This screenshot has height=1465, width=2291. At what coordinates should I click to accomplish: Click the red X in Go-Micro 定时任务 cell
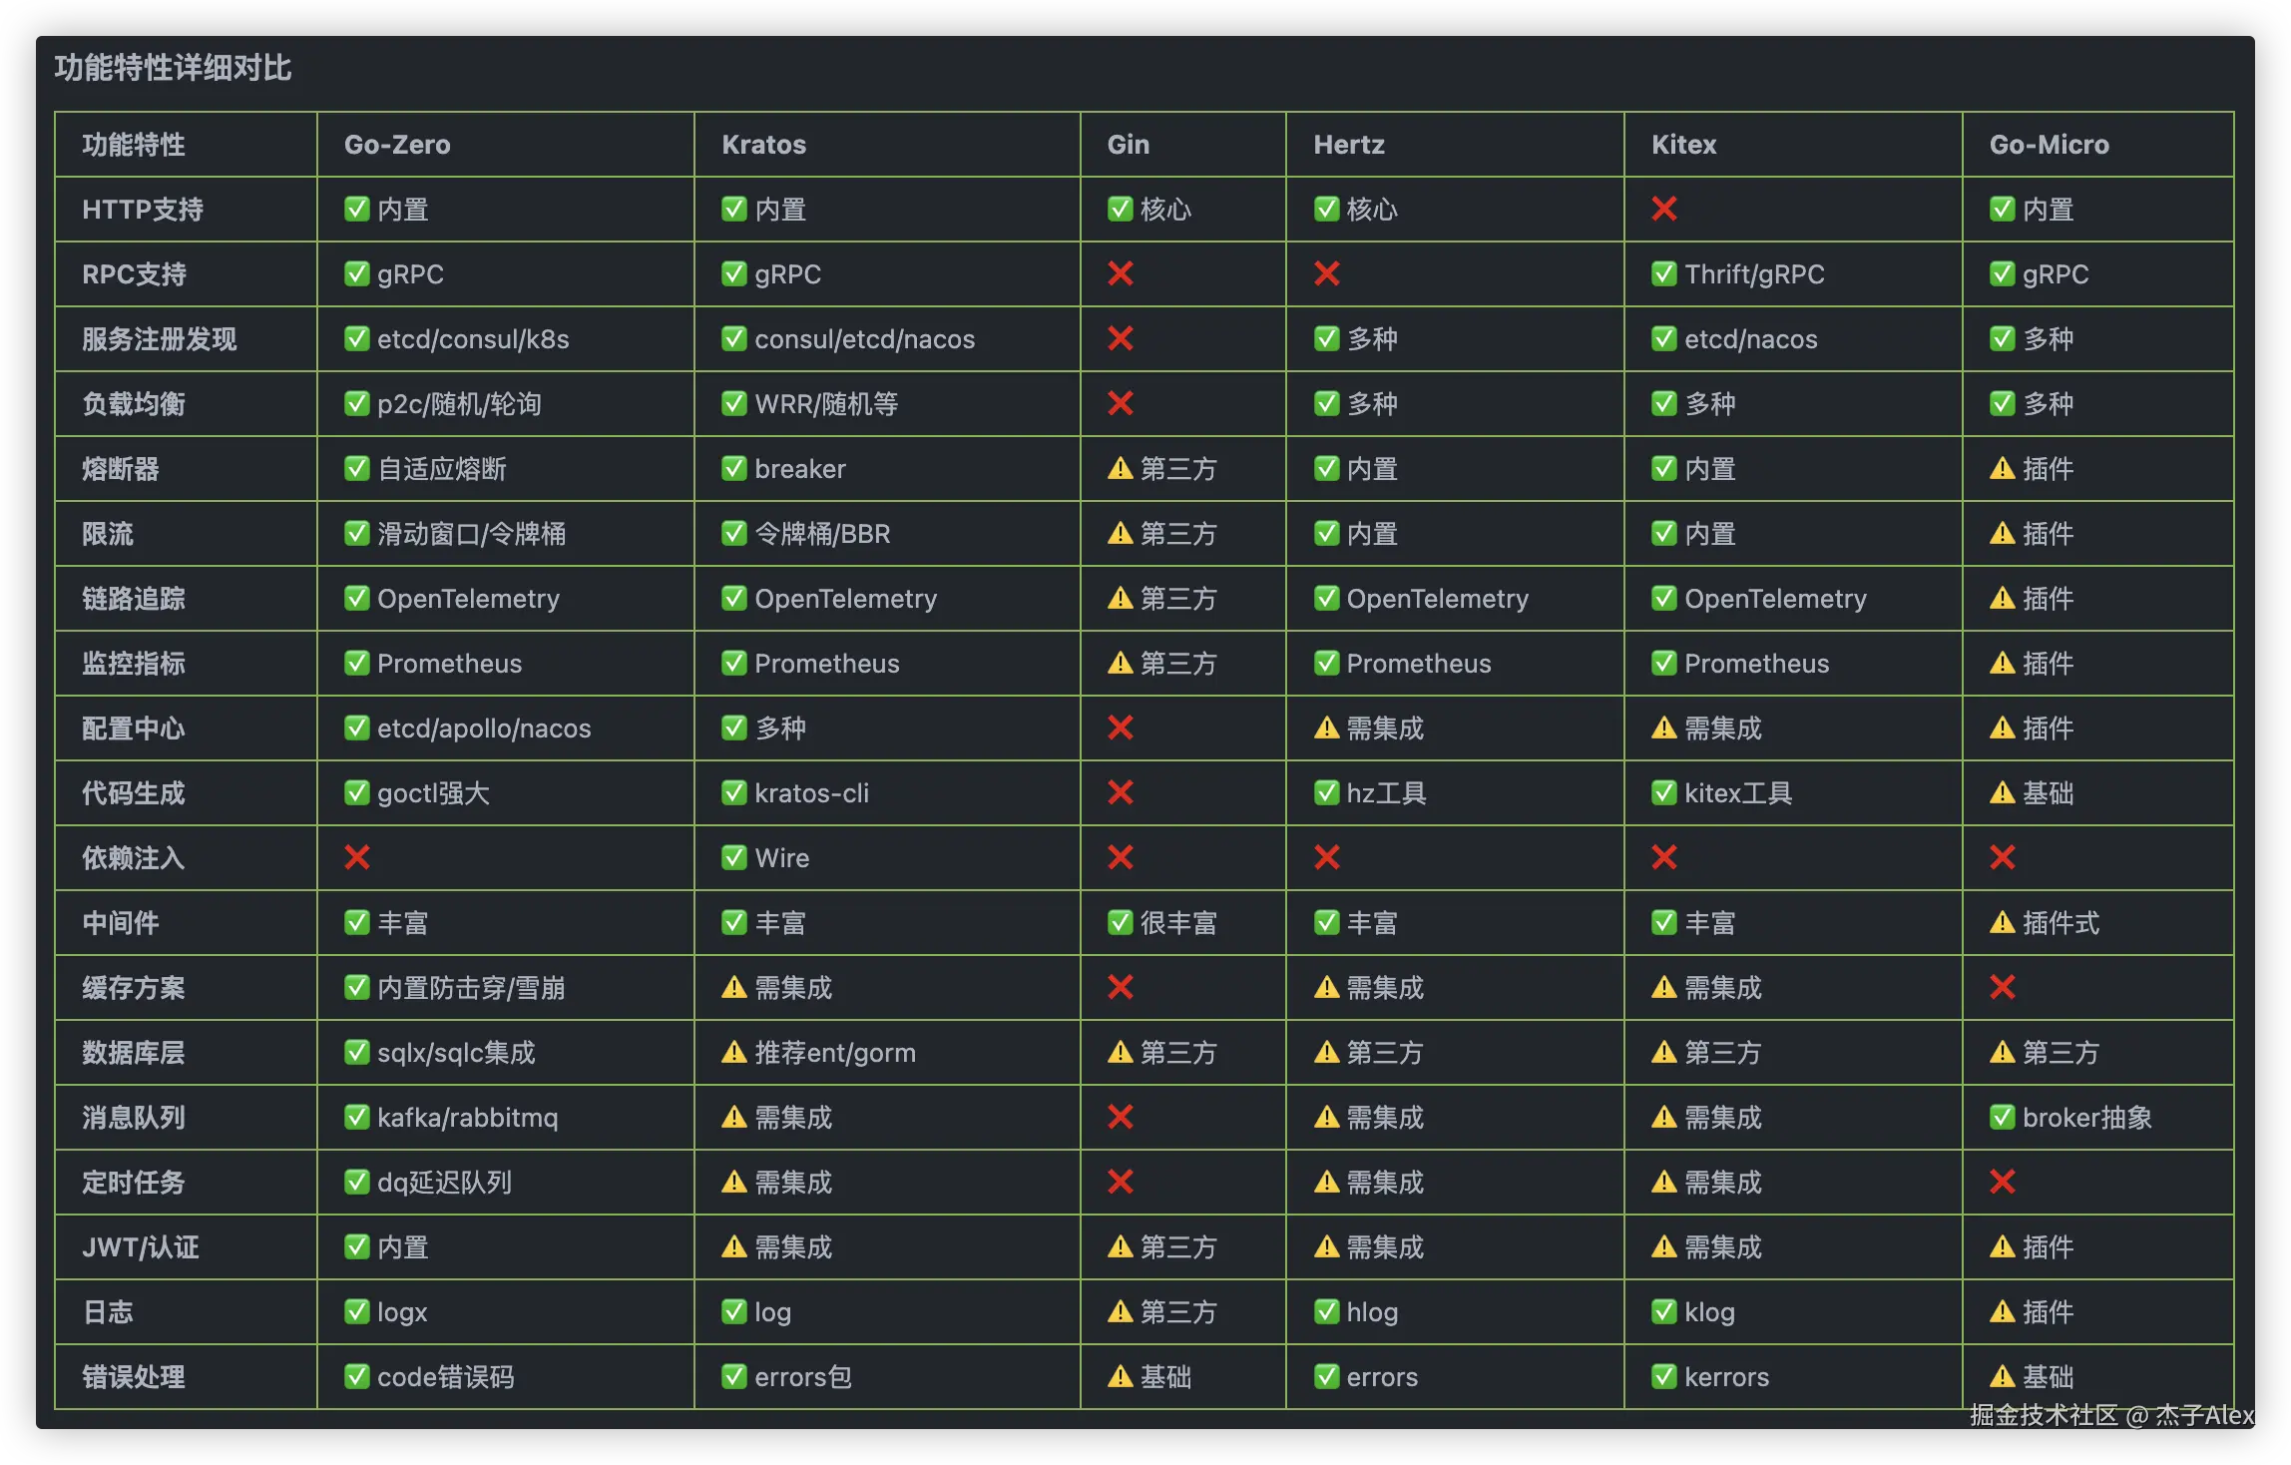pyautogui.click(x=2002, y=1182)
